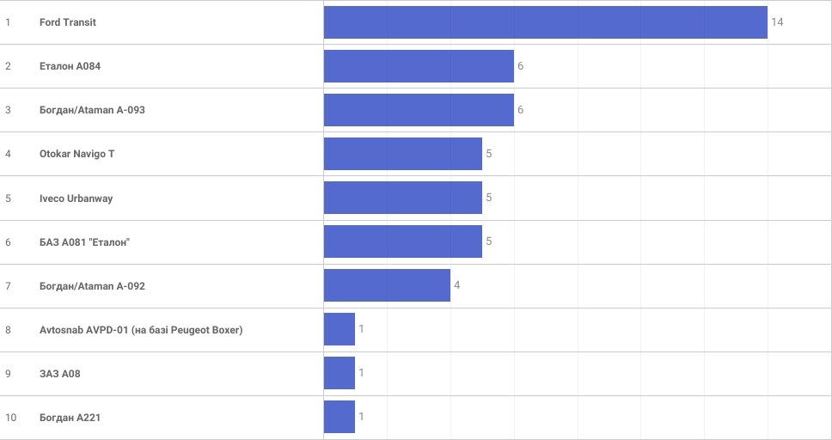The height and width of the screenshot is (440, 832).
Task: Click the Богдан/Ataman A-092 bar
Action: (387, 285)
